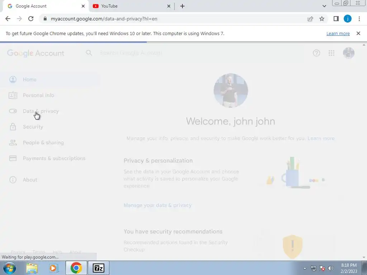Close the Google Account tab
The width and height of the screenshot is (367, 275).
pyautogui.click(x=83, y=6)
